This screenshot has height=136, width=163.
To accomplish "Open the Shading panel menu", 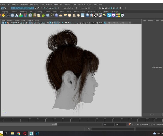I will tap(9, 20).
